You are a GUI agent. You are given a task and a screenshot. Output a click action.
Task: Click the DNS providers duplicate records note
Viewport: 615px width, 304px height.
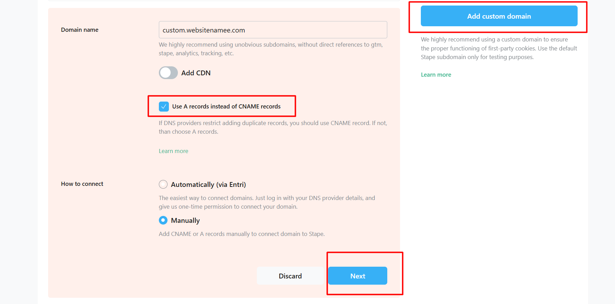[273, 127]
